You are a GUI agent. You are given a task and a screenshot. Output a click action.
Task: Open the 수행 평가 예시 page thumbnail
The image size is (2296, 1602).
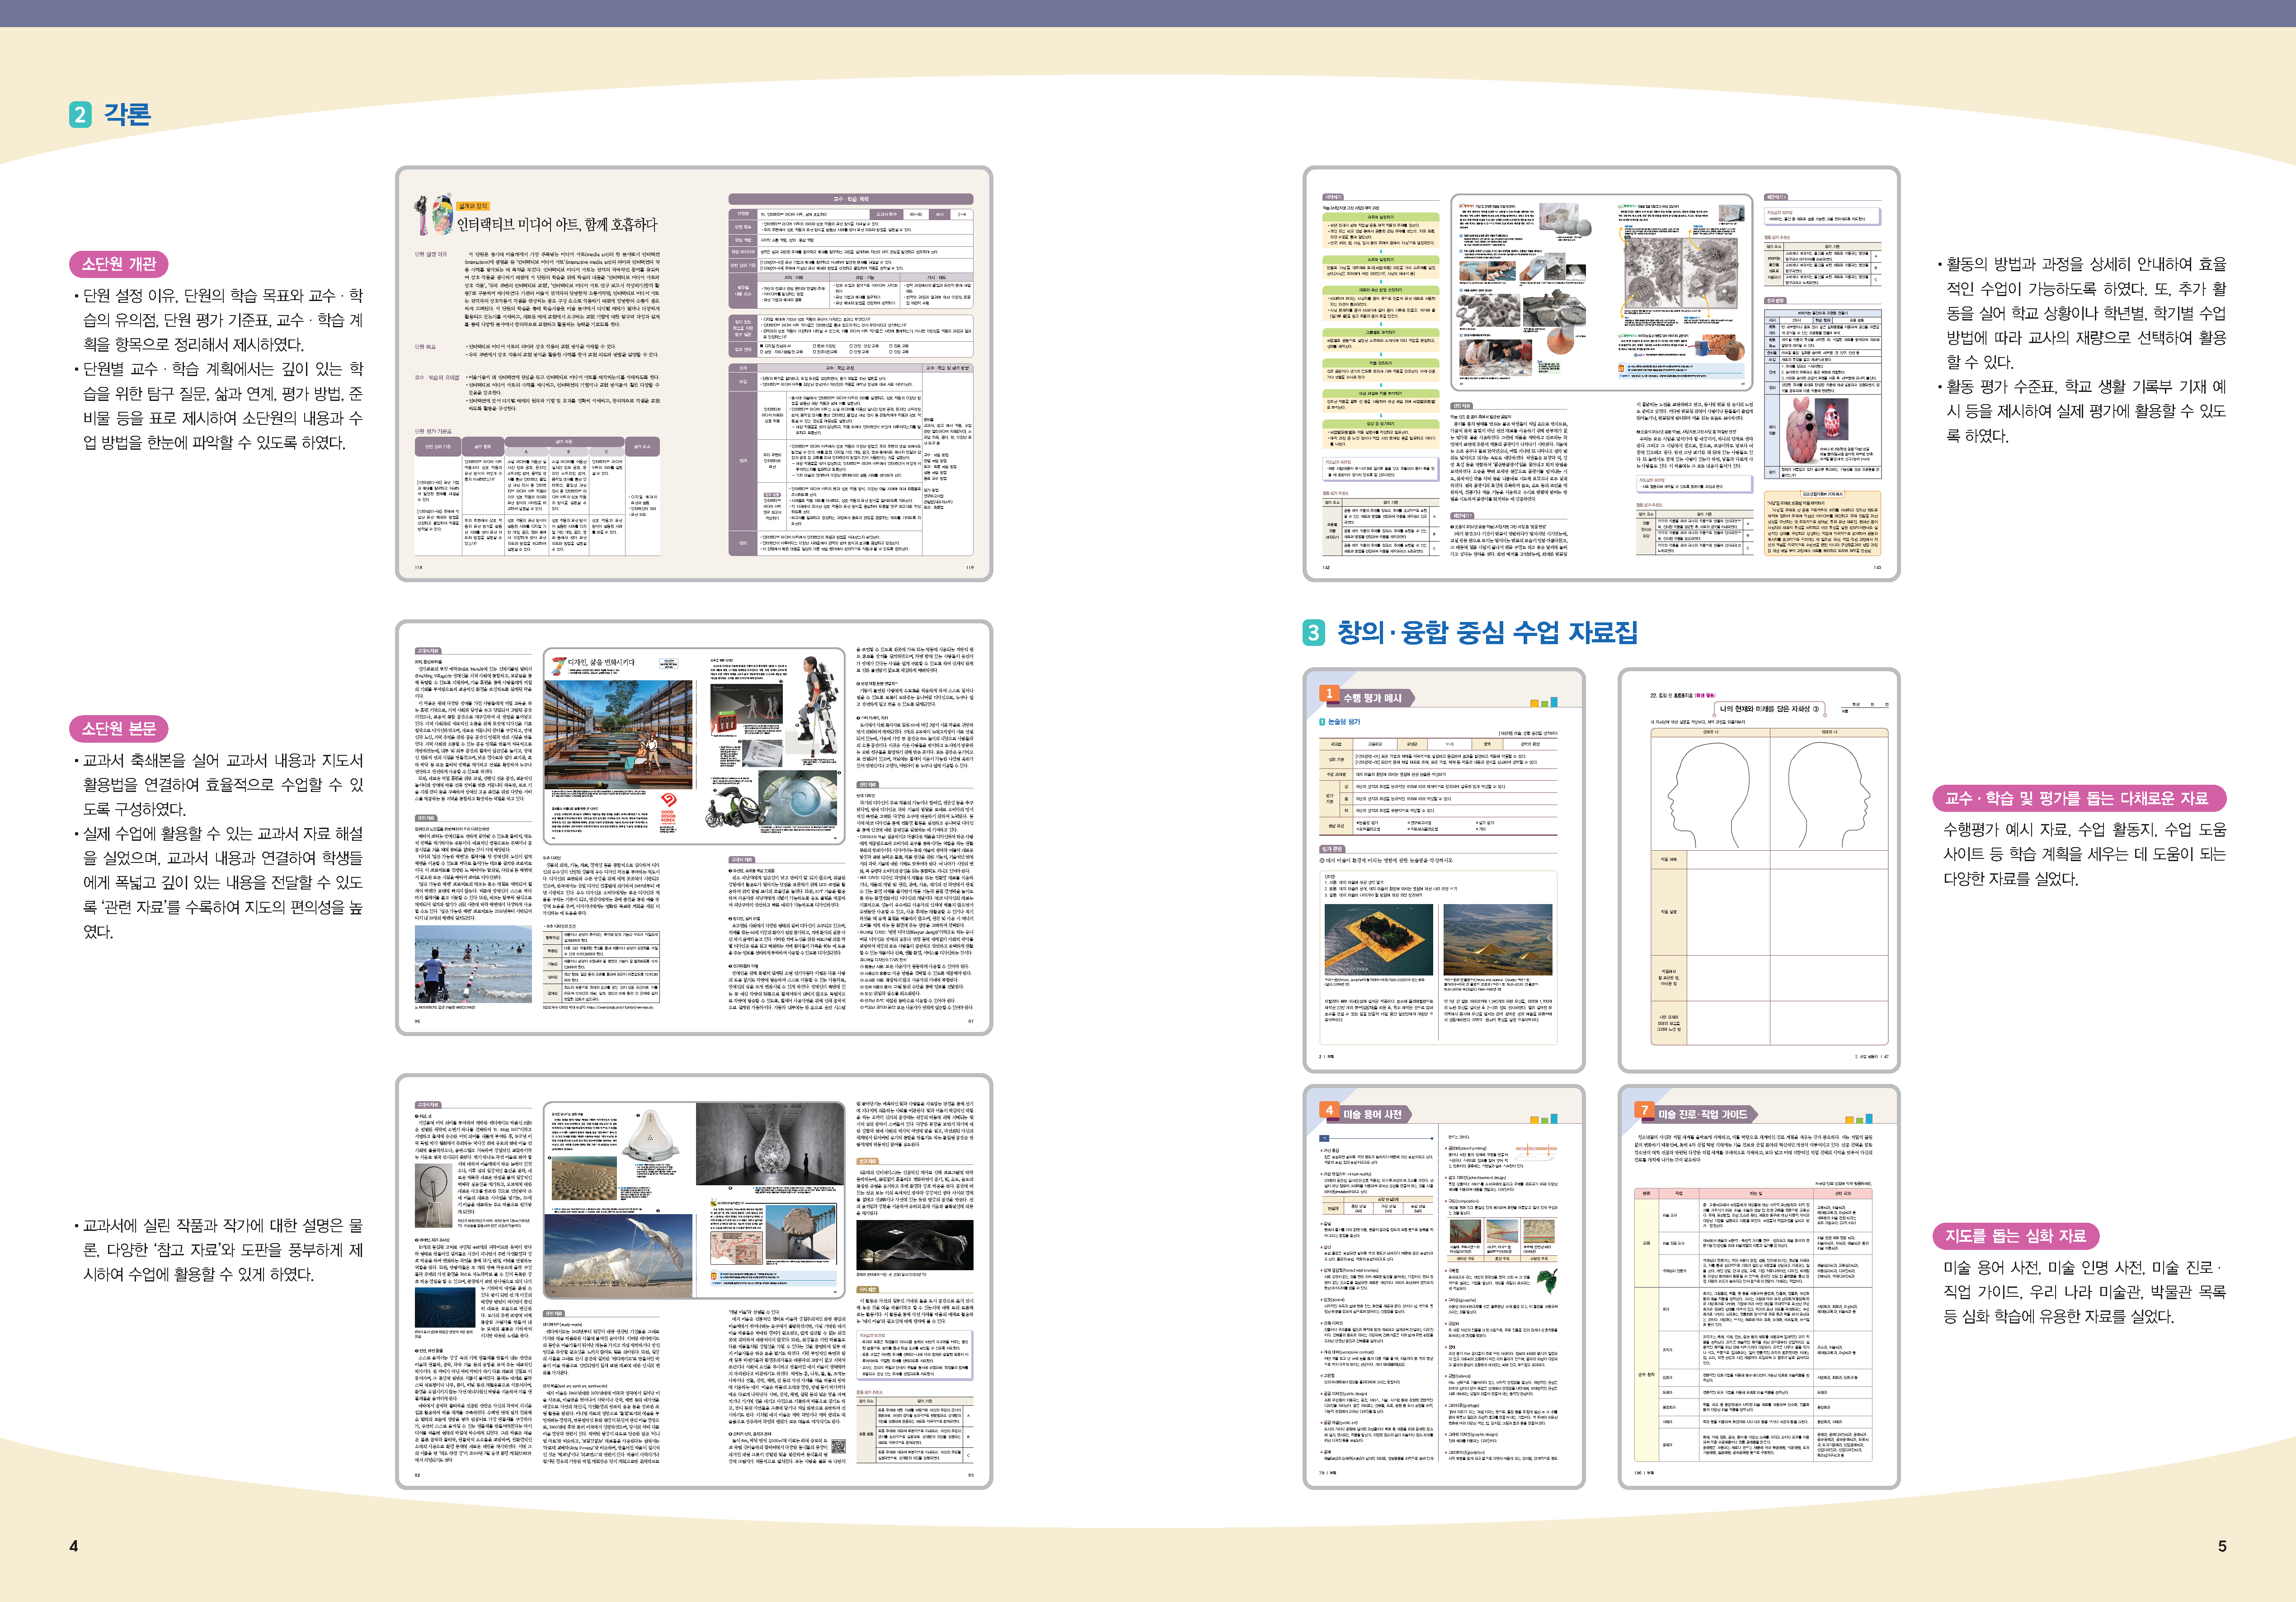(1444, 870)
